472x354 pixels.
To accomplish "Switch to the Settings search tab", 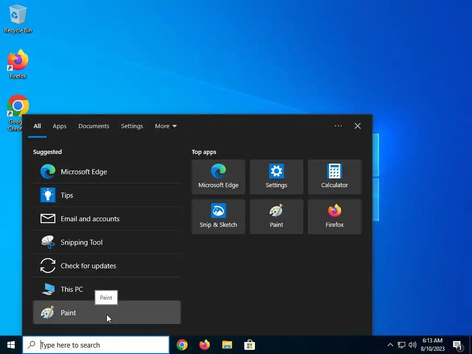I will click(x=132, y=126).
